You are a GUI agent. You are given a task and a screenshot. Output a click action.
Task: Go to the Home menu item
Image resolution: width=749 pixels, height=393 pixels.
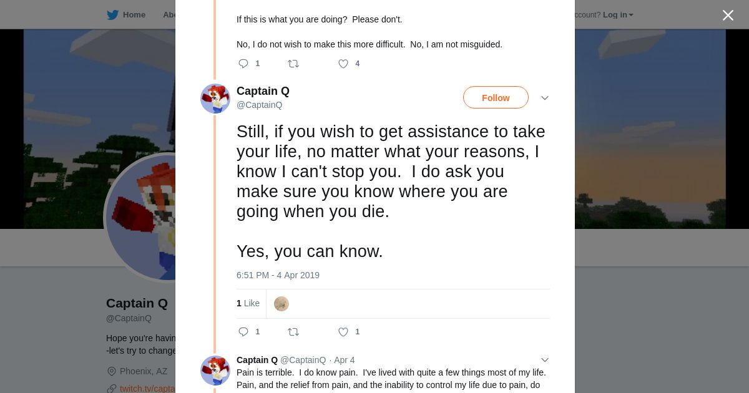(x=134, y=15)
